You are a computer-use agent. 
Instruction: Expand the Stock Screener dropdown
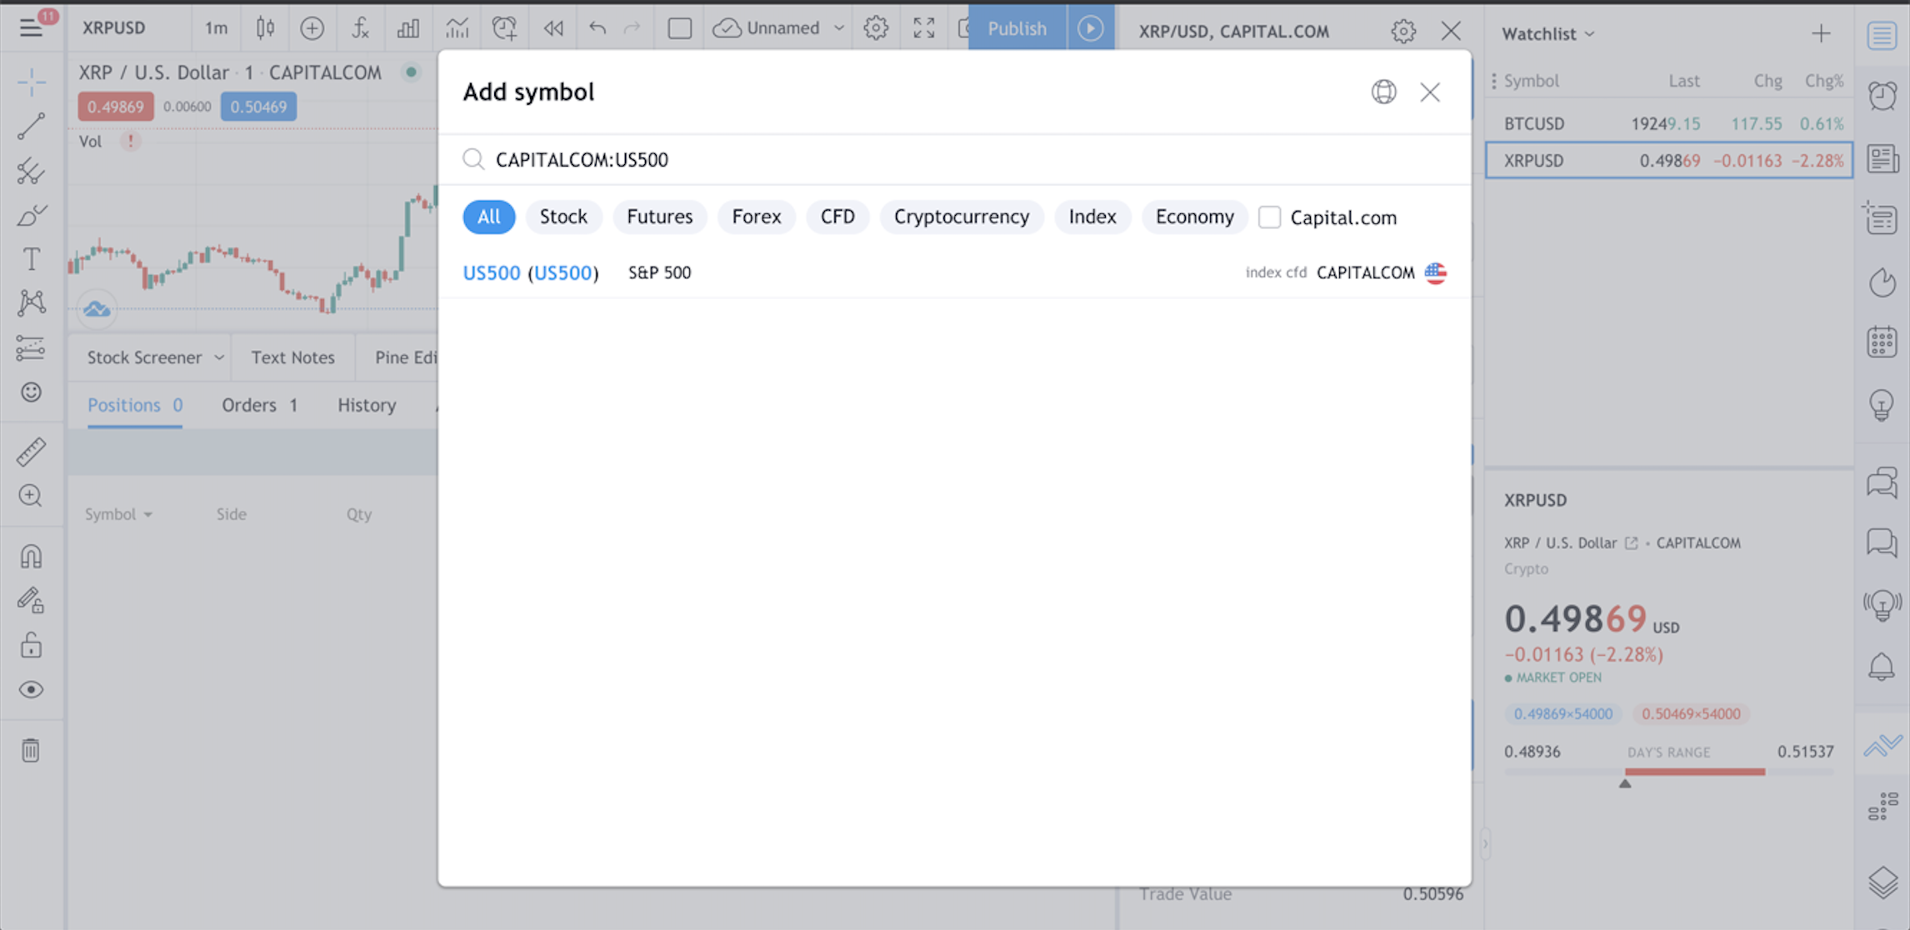tap(218, 357)
